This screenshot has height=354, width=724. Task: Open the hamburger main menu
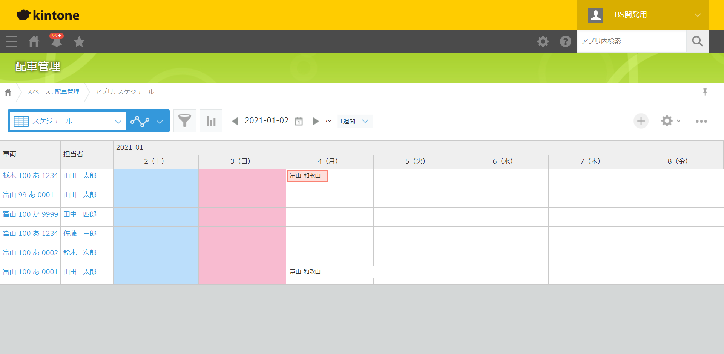(11, 41)
